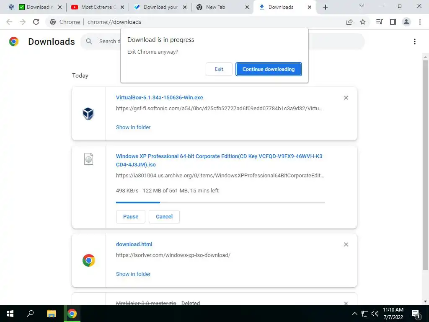
Task: Toggle the Chrome side panel
Action: click(x=393, y=22)
